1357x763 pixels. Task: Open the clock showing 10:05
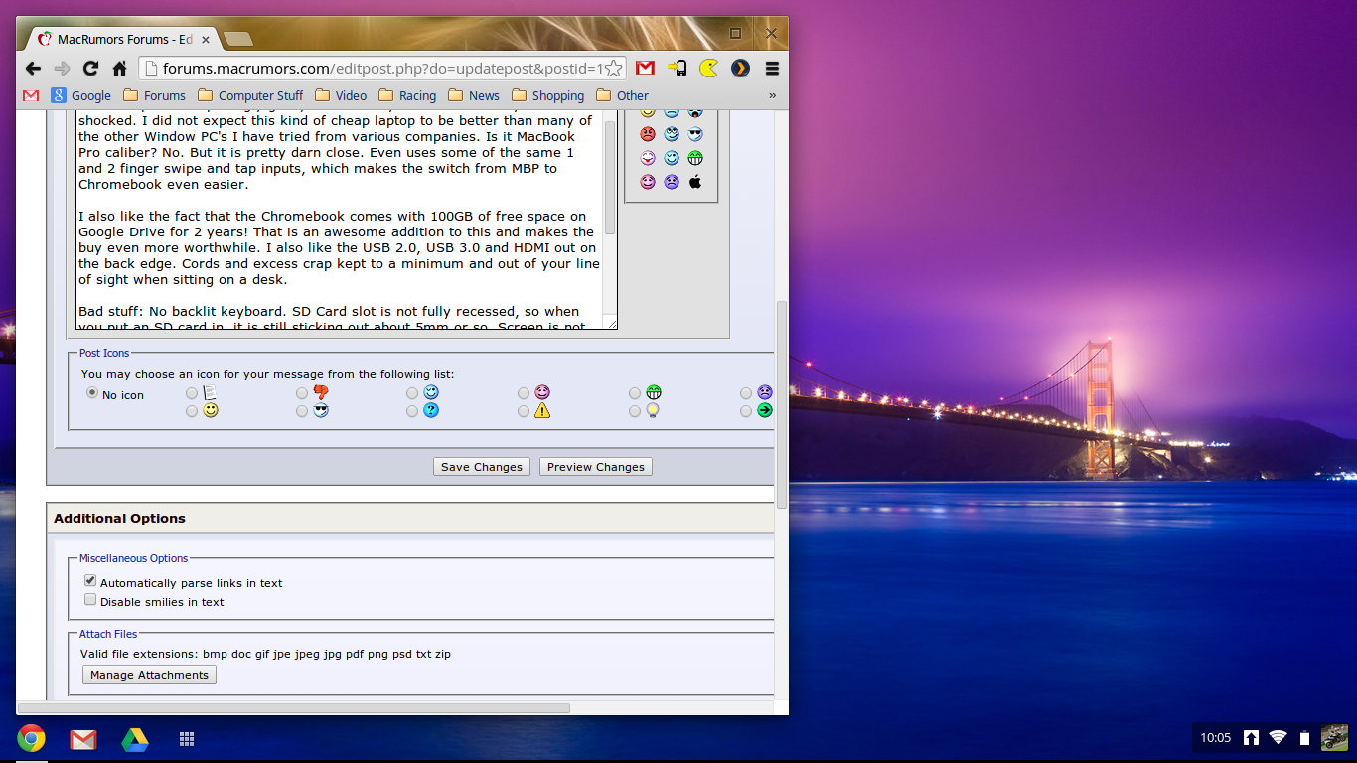[x=1215, y=738]
